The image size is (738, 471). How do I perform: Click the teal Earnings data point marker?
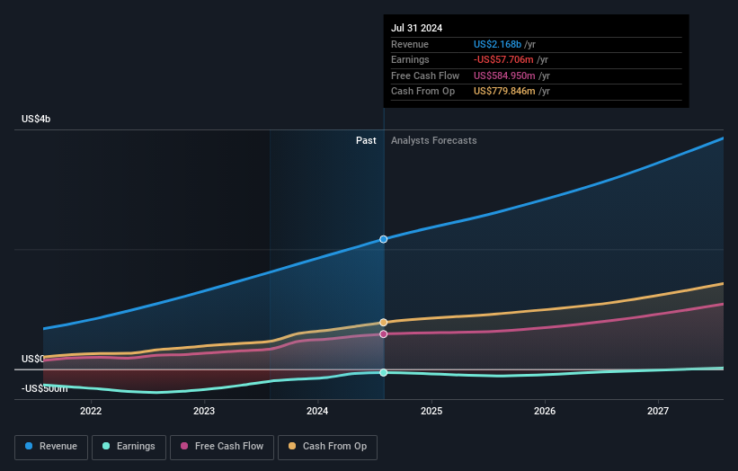coord(384,373)
